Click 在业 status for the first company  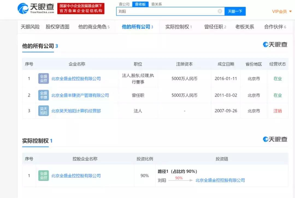point(278,79)
